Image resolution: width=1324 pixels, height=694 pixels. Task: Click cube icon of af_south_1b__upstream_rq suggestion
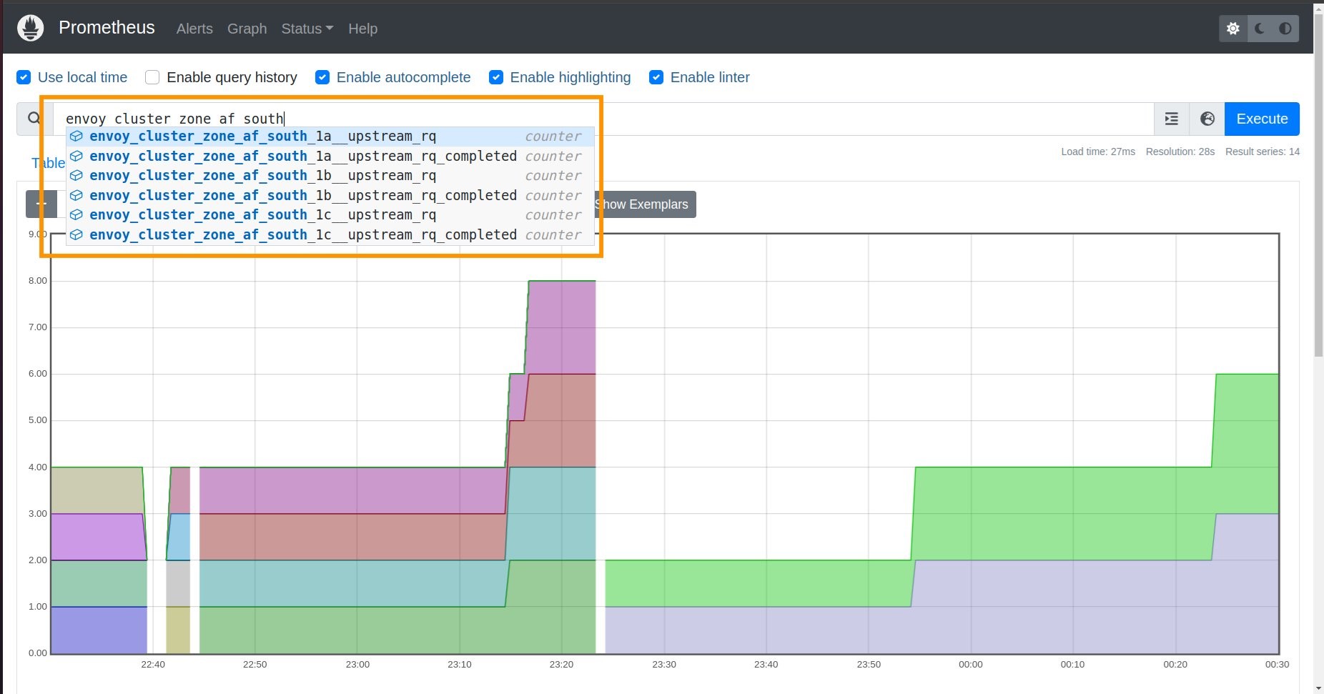pos(76,176)
